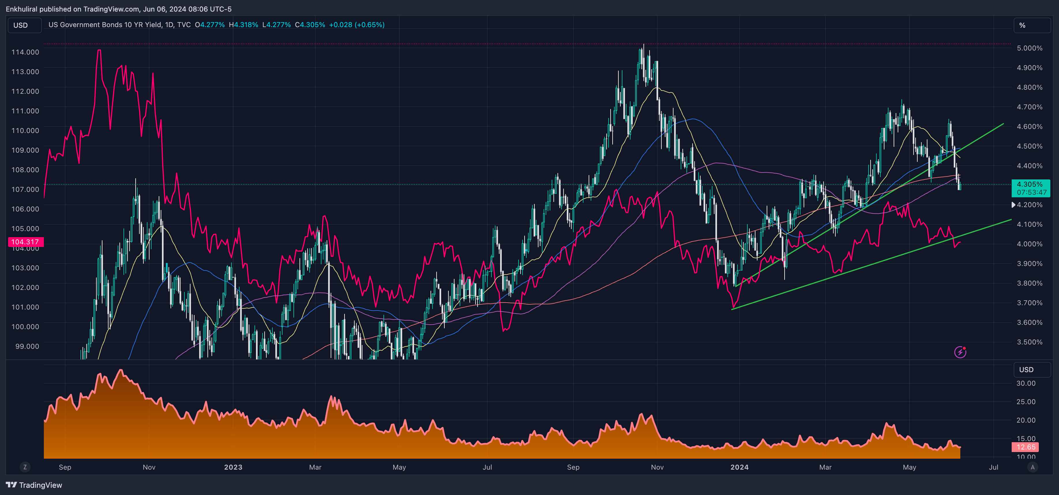The width and height of the screenshot is (1059, 495).
Task: Click the 114.000 level on left scale
Action: pyautogui.click(x=25, y=52)
